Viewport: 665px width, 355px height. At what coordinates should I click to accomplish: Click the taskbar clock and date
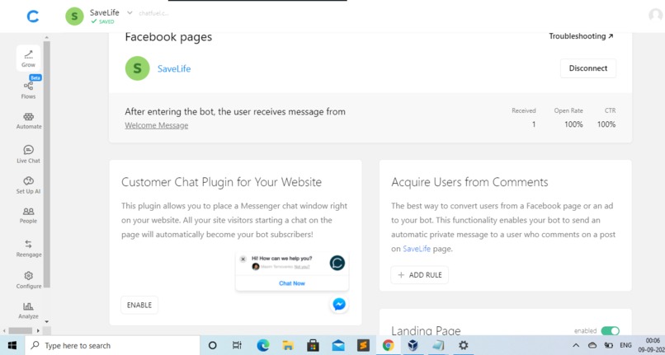tap(653, 345)
